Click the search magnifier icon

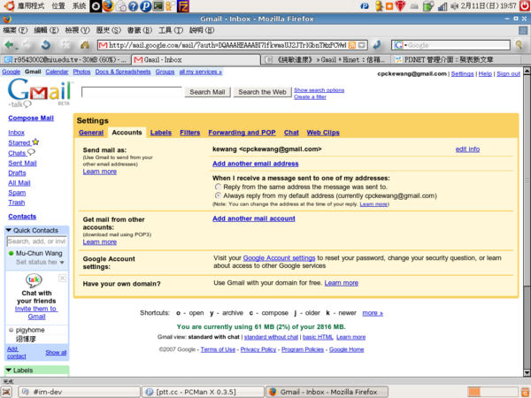[519, 45]
